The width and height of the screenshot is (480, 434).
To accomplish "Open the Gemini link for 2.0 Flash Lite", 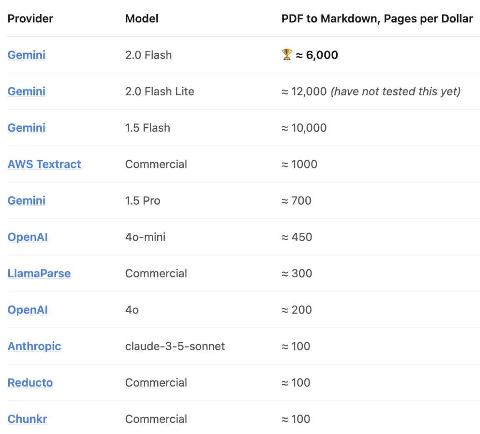I will click(x=26, y=91).
